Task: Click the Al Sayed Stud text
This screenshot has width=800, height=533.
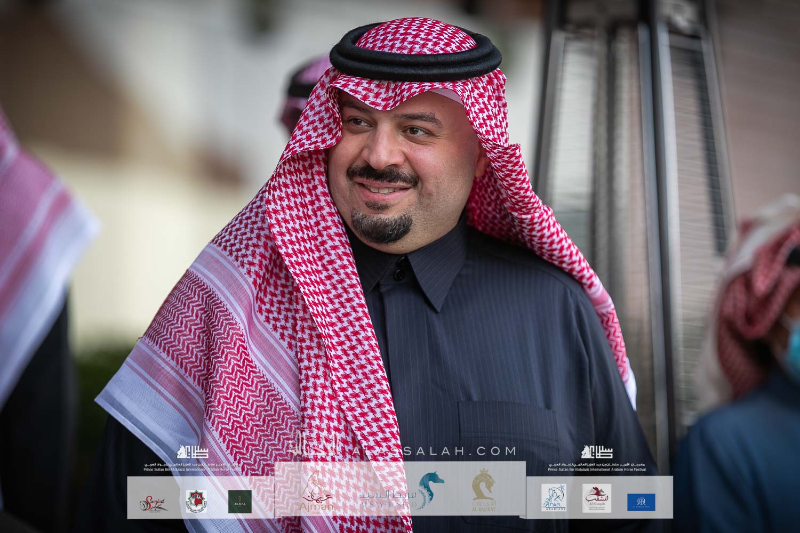Action: click(381, 500)
